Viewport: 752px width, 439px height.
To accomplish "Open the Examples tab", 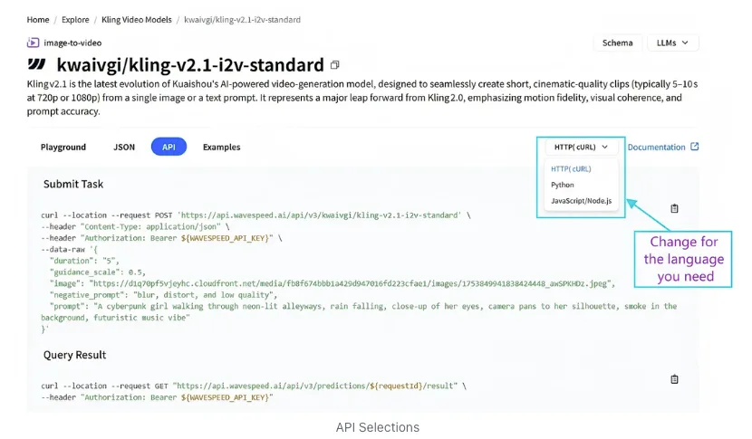I will (222, 148).
